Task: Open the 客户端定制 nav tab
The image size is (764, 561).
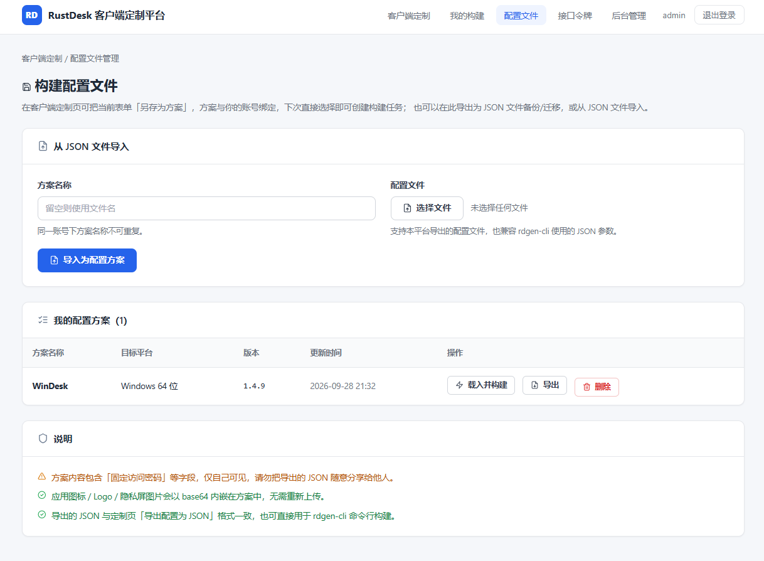Action: pyautogui.click(x=409, y=16)
